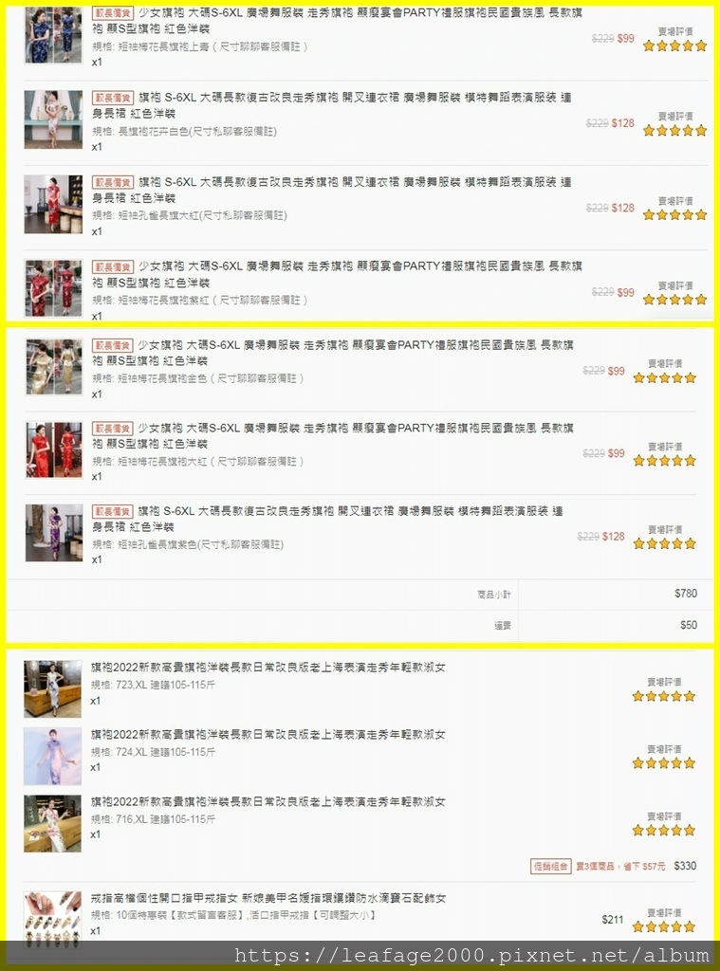Click star rating of blue 上青 qipao row
Screen dimensions: 720x971
tap(674, 46)
